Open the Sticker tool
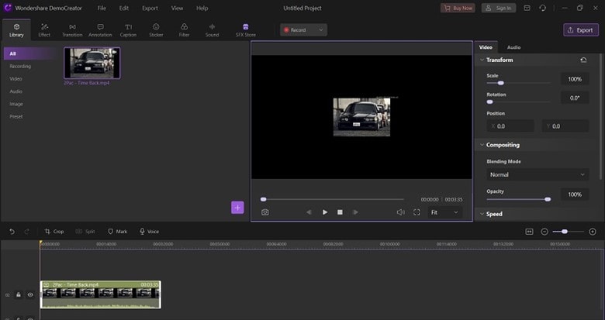 coord(156,30)
